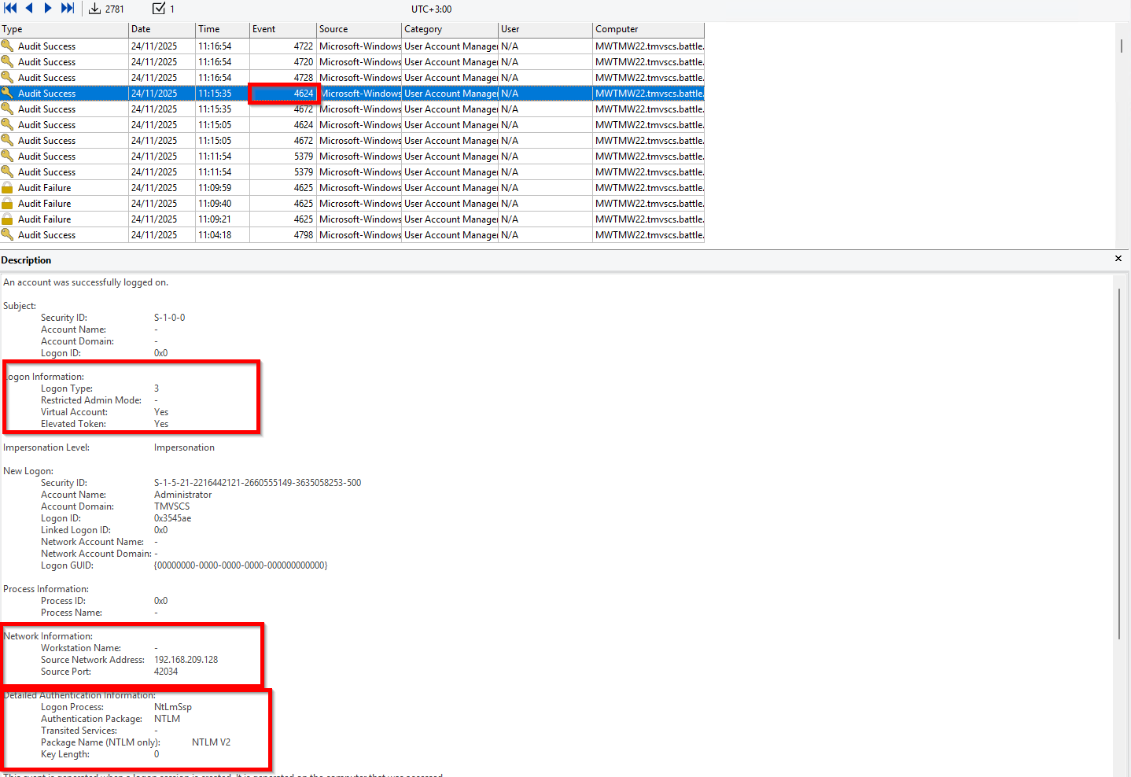Viewport: 1131px width, 777px height.
Task: Select the Audit Failure row at 11:09:21
Action: point(352,219)
